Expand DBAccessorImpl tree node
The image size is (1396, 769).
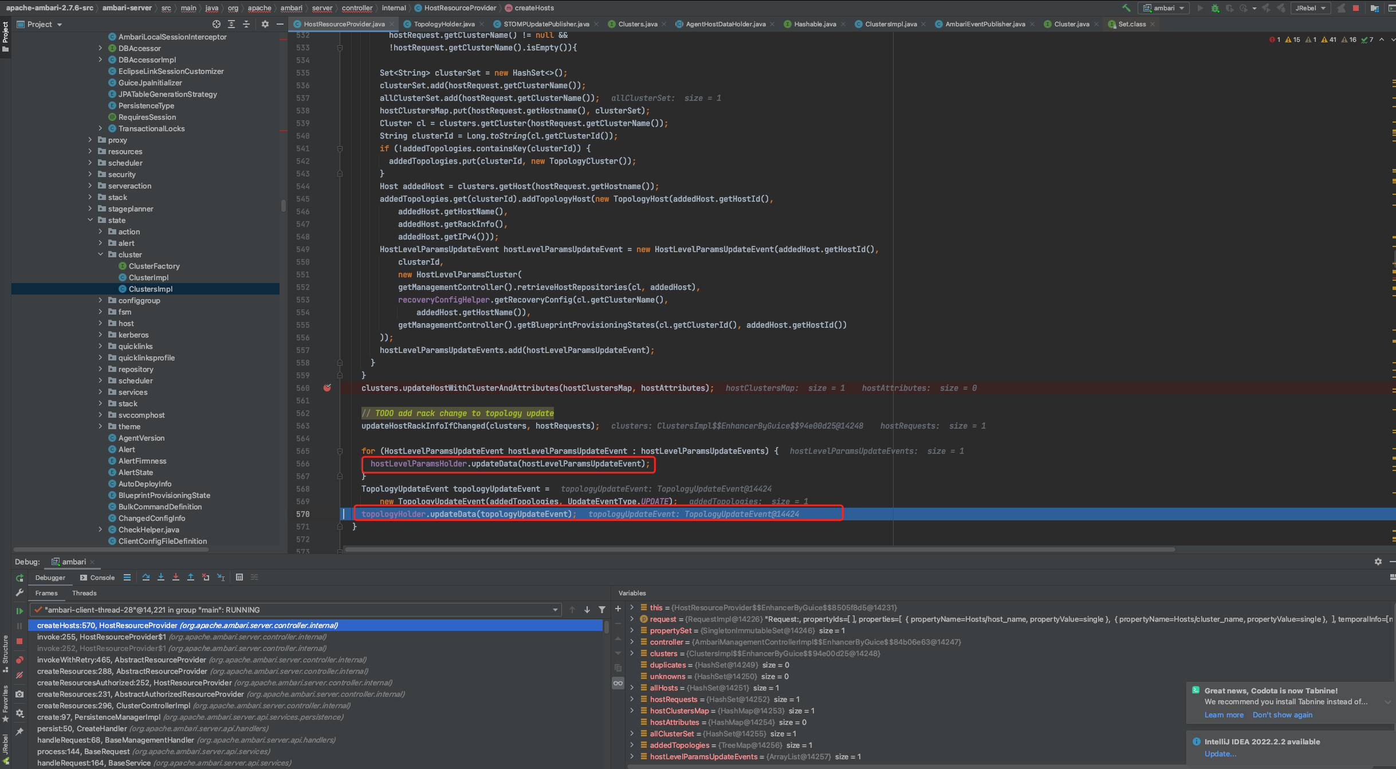point(100,60)
